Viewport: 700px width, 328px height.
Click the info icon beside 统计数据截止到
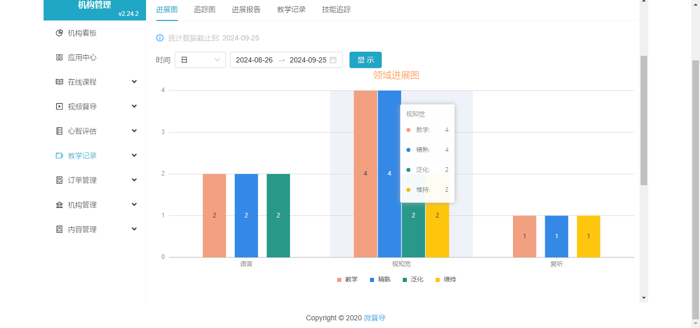pos(160,38)
